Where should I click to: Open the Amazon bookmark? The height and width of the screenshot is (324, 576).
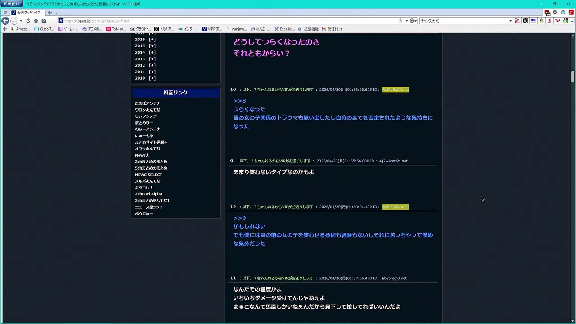[20, 29]
